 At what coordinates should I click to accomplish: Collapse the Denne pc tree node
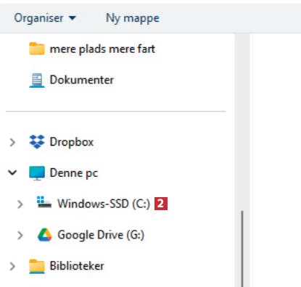pos(12,172)
